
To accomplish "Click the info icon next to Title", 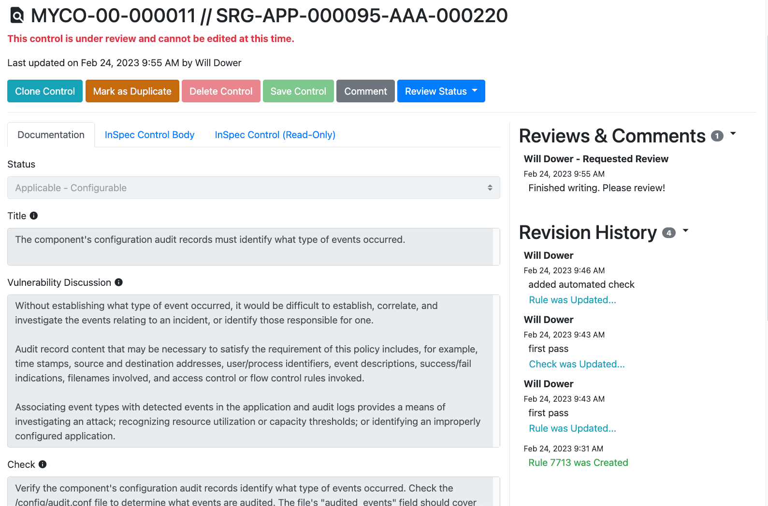I will [x=34, y=216].
